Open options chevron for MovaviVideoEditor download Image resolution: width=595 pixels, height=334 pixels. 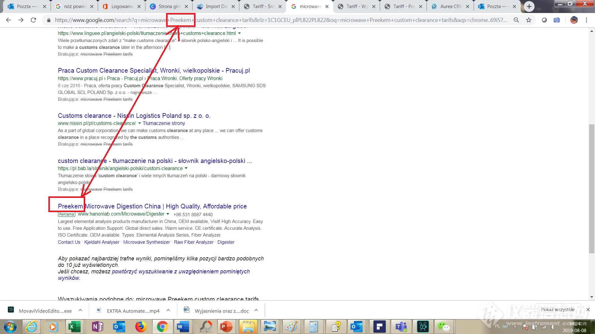tap(80, 310)
